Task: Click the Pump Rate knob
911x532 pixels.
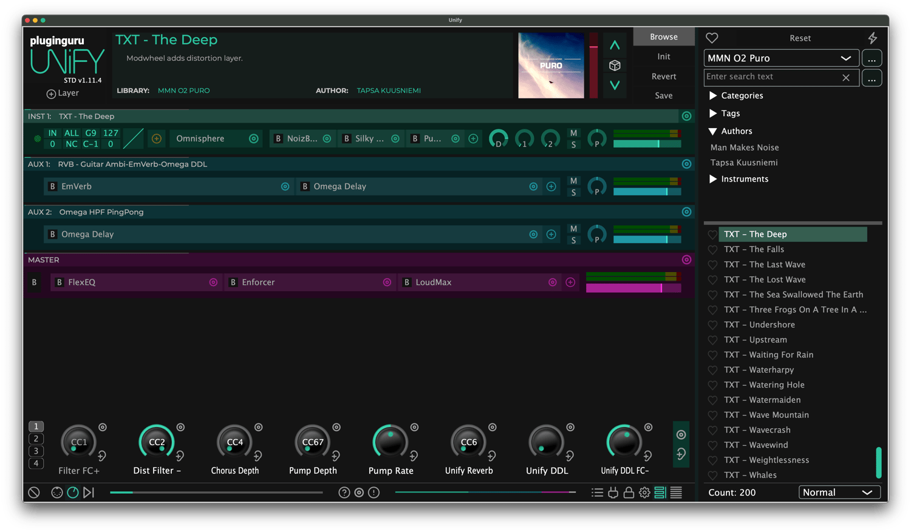Action: click(x=391, y=442)
